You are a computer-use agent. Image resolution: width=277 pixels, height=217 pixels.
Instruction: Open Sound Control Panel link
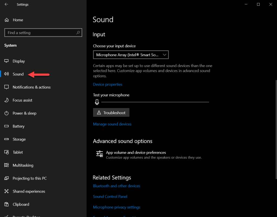tap(110, 196)
